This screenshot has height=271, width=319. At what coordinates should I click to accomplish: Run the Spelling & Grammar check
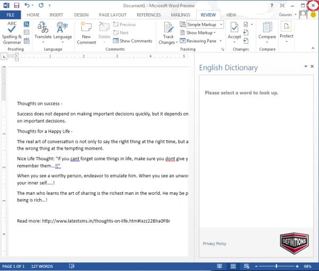coord(12,32)
